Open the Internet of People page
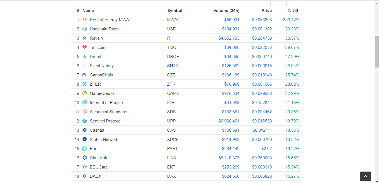 [106, 103]
